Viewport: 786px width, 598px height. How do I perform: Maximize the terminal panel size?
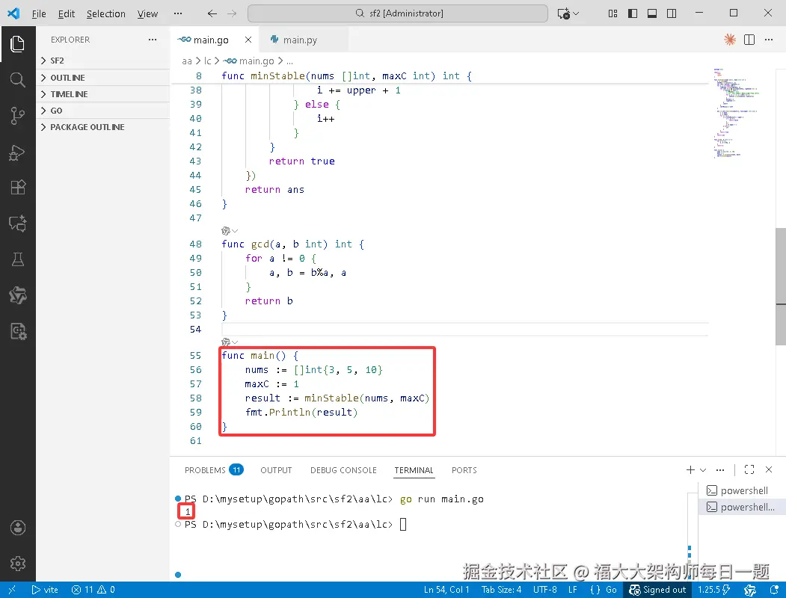tap(749, 469)
